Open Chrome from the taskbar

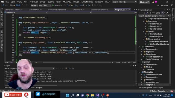87,95
